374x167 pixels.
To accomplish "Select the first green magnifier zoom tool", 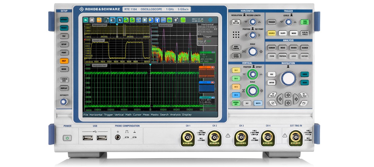I will pos(126,20).
